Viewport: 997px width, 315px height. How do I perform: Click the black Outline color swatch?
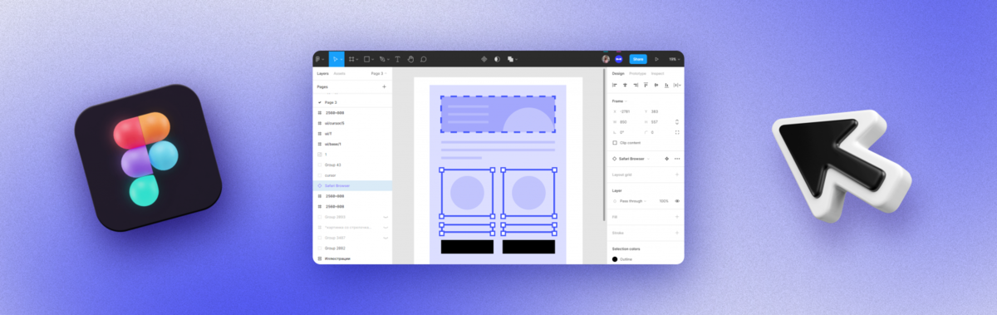pyautogui.click(x=615, y=258)
